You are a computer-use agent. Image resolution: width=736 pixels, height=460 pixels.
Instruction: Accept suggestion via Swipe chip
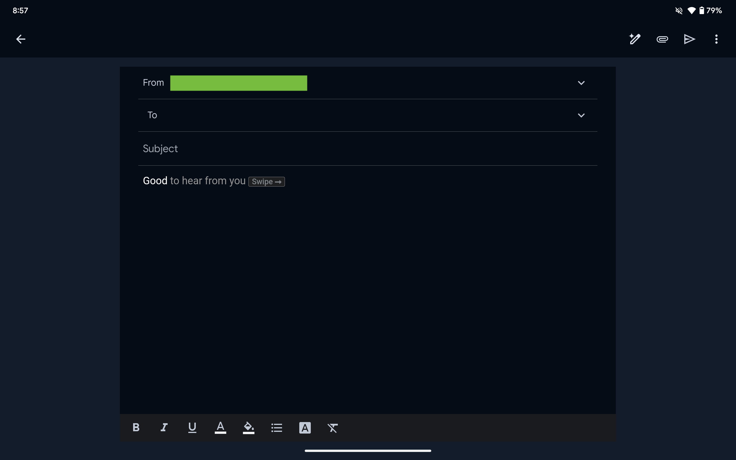pos(267,182)
